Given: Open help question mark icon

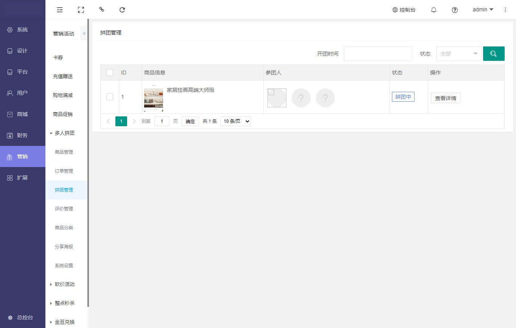Looking at the screenshot, I should click(455, 10).
